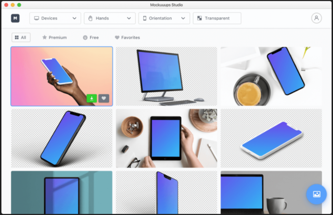The image size is (333, 215).
Task: Select the laptop with grey mug mockup
Action: tap(271, 192)
